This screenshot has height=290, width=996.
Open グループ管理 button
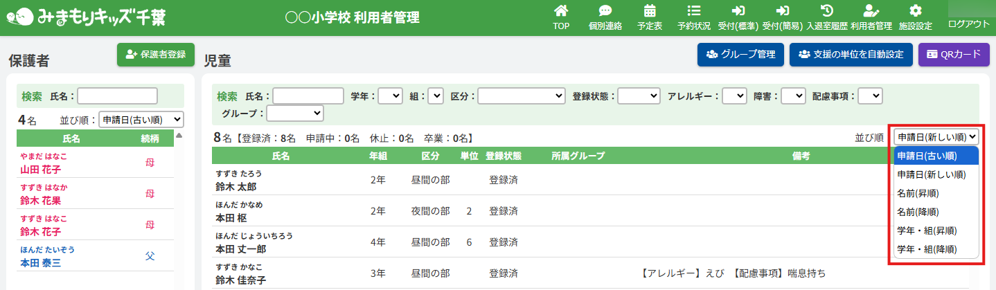tap(740, 54)
